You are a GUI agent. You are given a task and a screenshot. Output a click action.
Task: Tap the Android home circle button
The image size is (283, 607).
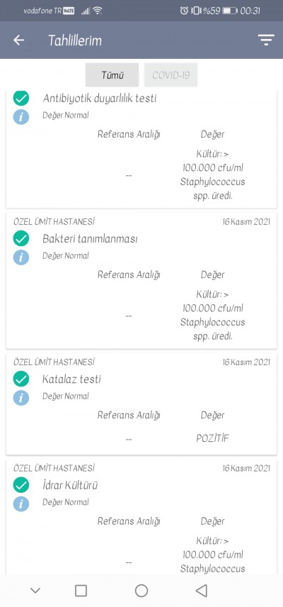[141, 591]
